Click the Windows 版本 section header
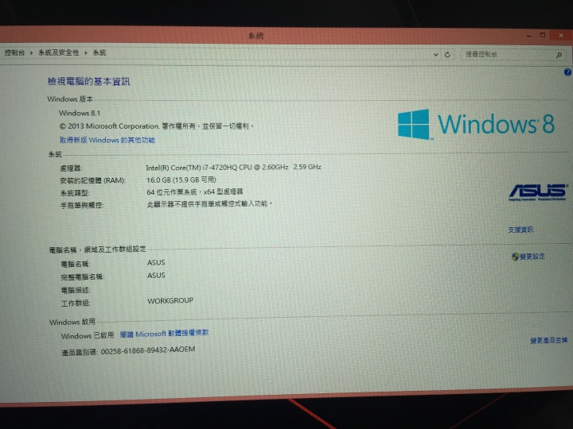This screenshot has height=429, width=573. 70,99
